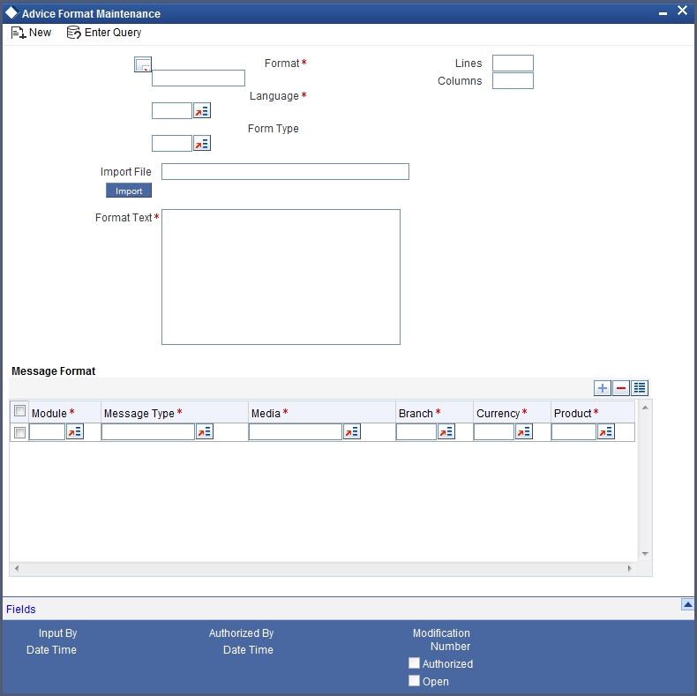Click the Product column header
The height and width of the screenshot is (696, 697).
[x=593, y=413]
